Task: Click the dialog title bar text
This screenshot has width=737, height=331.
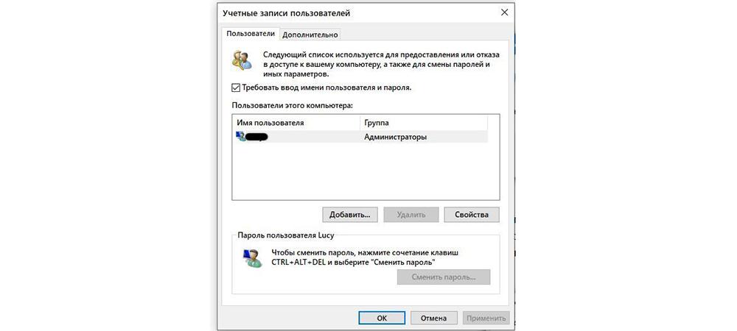Action: (x=286, y=13)
